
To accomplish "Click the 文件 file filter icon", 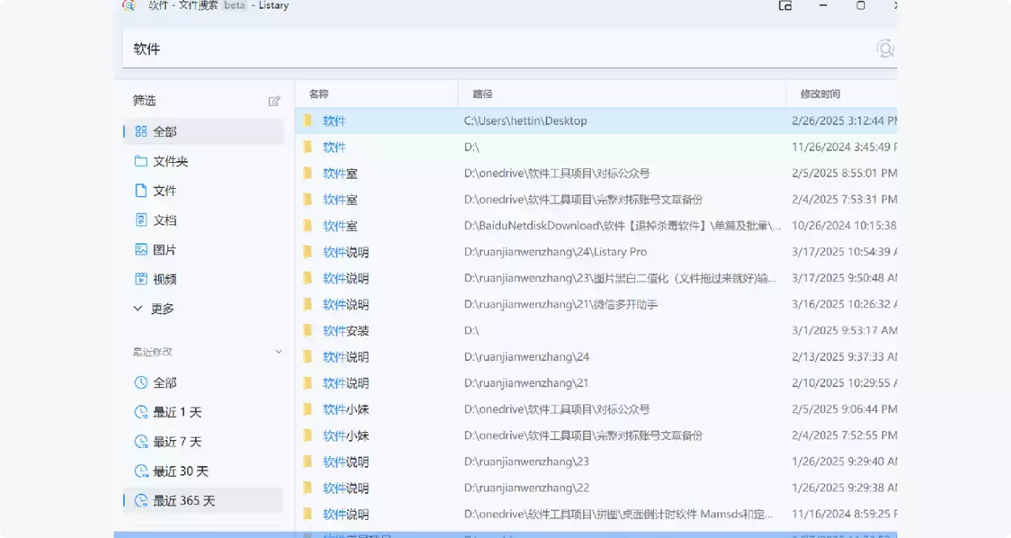I will coord(142,190).
